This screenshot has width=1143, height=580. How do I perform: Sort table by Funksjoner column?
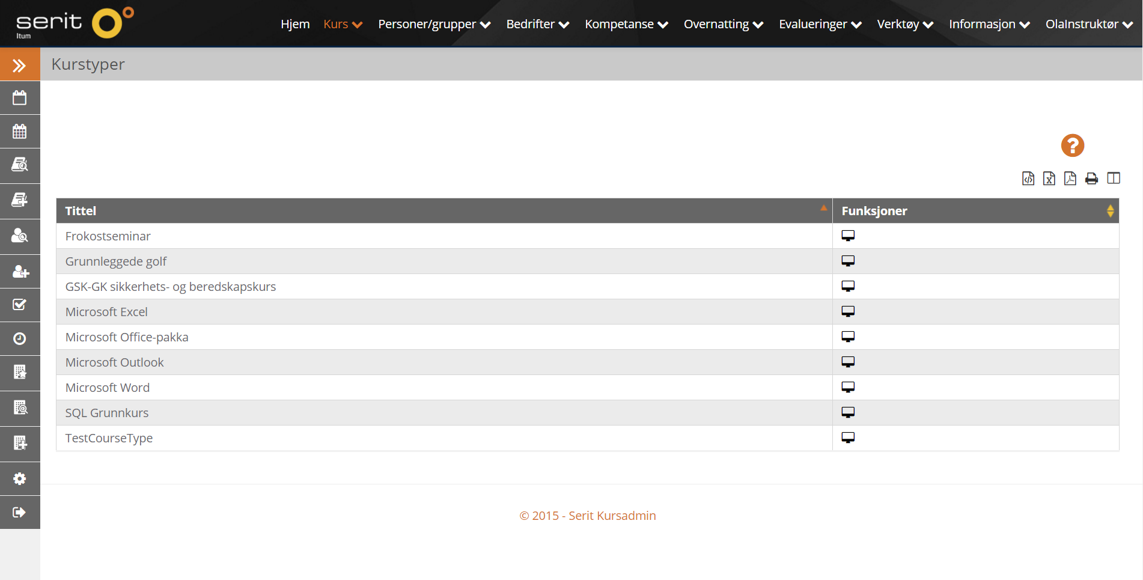point(975,211)
